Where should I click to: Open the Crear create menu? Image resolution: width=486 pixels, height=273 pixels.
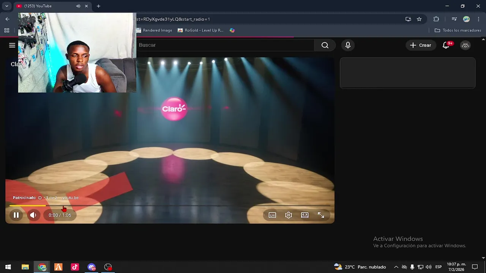(421, 45)
